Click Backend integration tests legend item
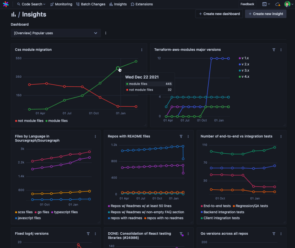This screenshot has width=295, height=248. tap(222, 212)
